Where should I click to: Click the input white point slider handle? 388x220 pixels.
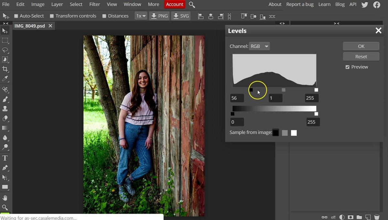pyautogui.click(x=316, y=90)
